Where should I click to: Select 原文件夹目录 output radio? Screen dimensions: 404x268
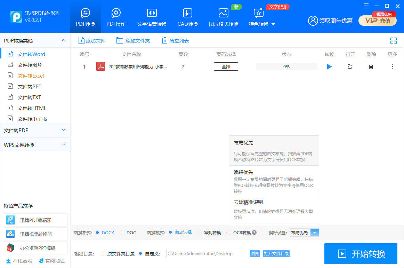(103, 253)
